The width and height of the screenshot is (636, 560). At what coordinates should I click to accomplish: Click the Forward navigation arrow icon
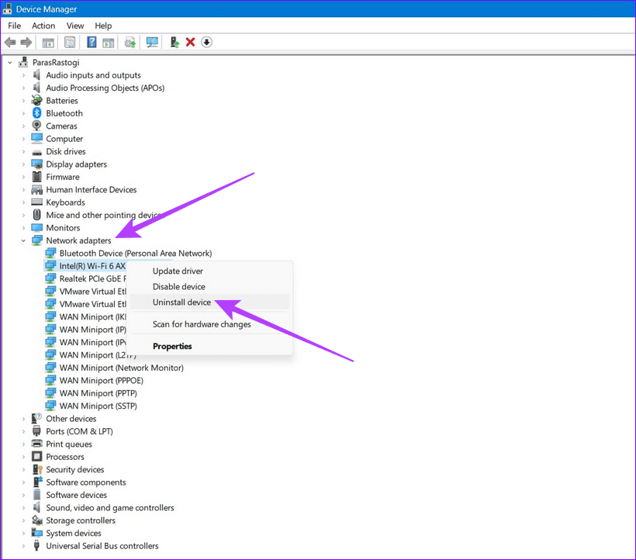click(26, 42)
